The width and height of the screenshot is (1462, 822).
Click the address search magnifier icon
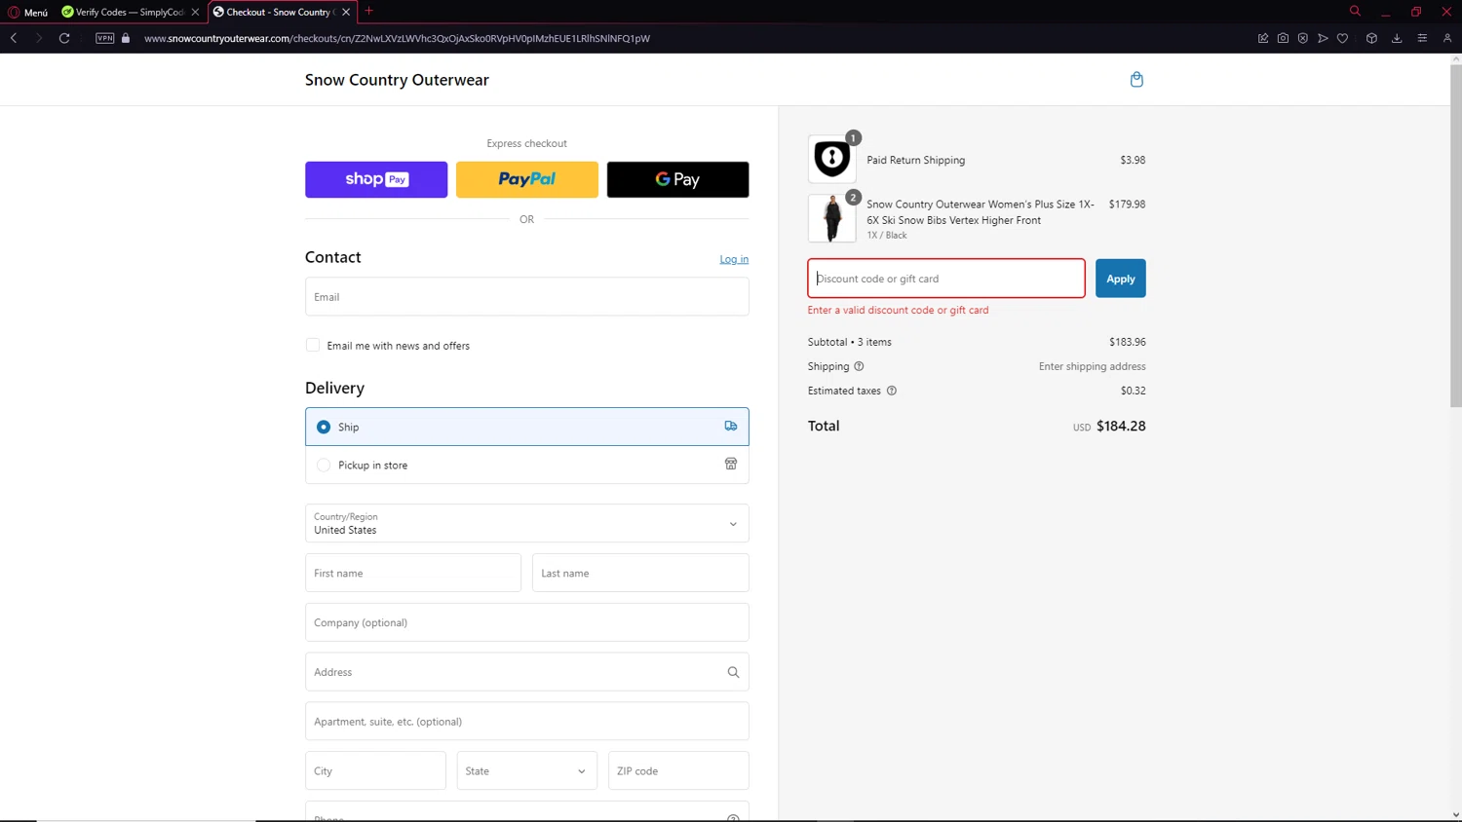[733, 672]
